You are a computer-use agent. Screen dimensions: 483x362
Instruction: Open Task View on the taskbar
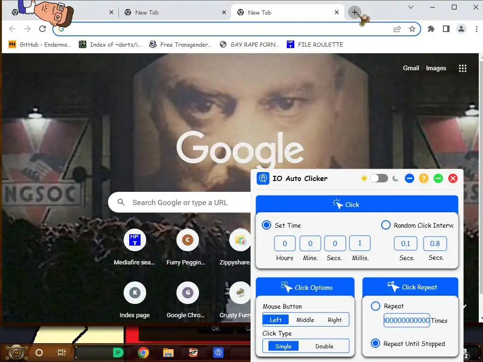[62, 353]
